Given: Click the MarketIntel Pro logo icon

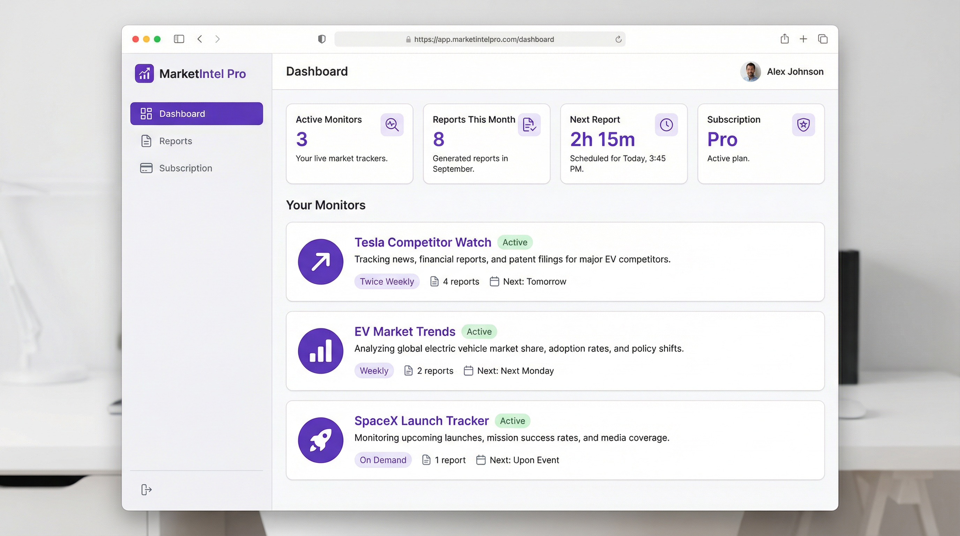Looking at the screenshot, I should coord(145,73).
